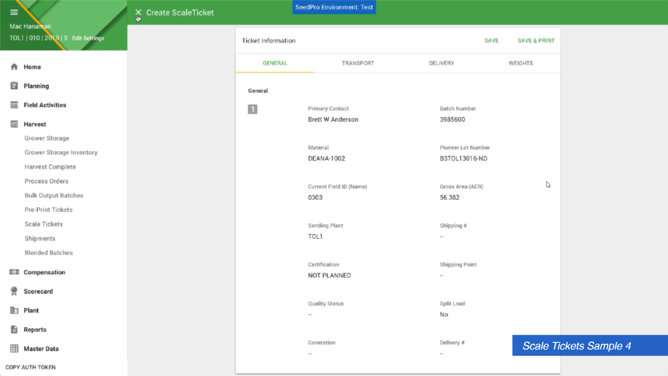This screenshot has width=668, height=376.
Task: Collapse the Harvest menu section
Action: pos(35,124)
